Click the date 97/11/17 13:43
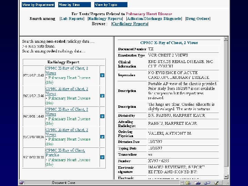The height and width of the screenshot is (186, 248). (33, 75)
